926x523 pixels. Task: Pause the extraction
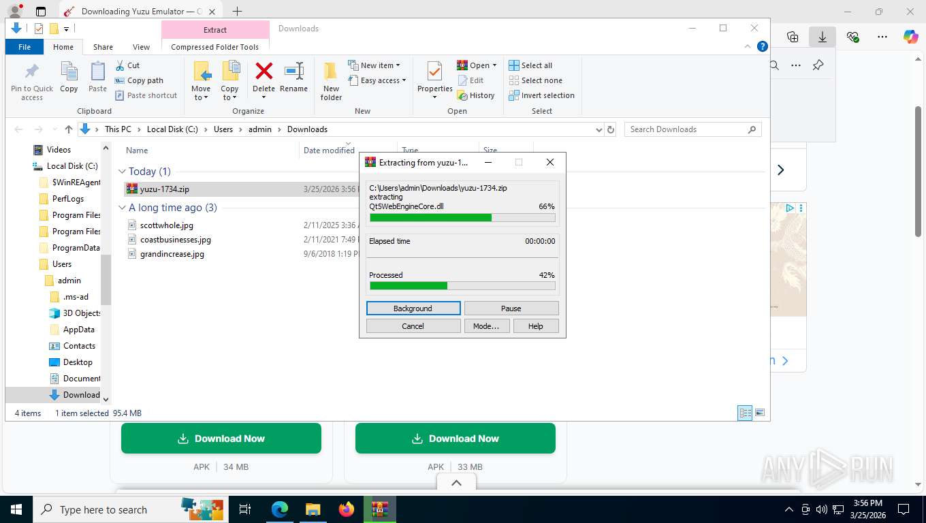(511, 308)
